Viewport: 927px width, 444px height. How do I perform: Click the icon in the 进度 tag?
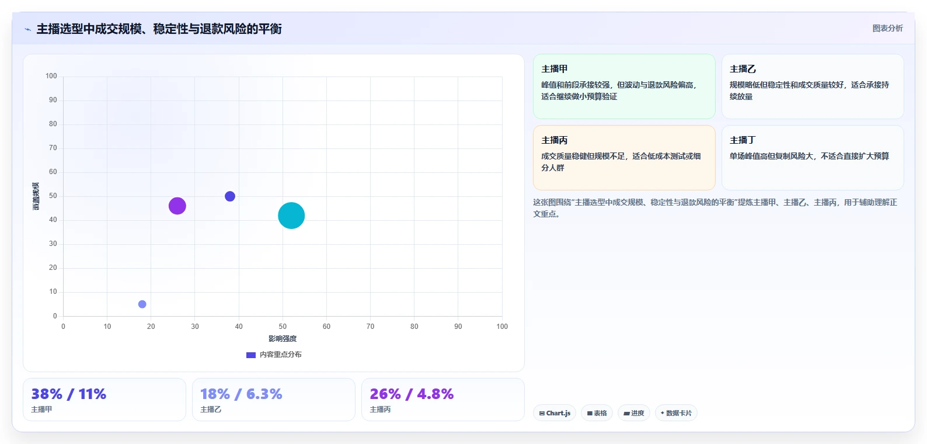(x=626, y=413)
